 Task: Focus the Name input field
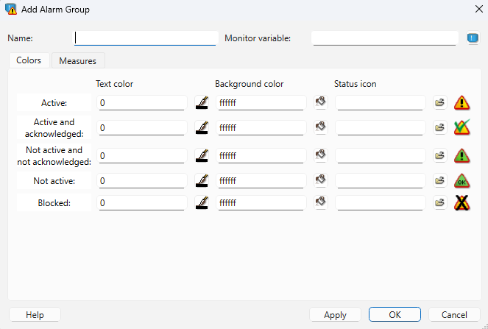145,38
